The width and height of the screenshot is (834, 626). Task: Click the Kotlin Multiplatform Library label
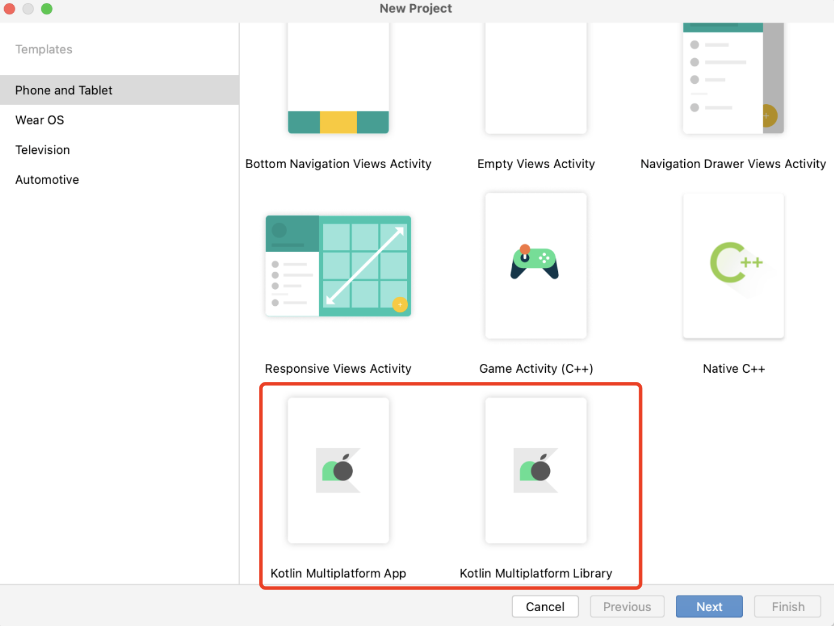[536, 573]
